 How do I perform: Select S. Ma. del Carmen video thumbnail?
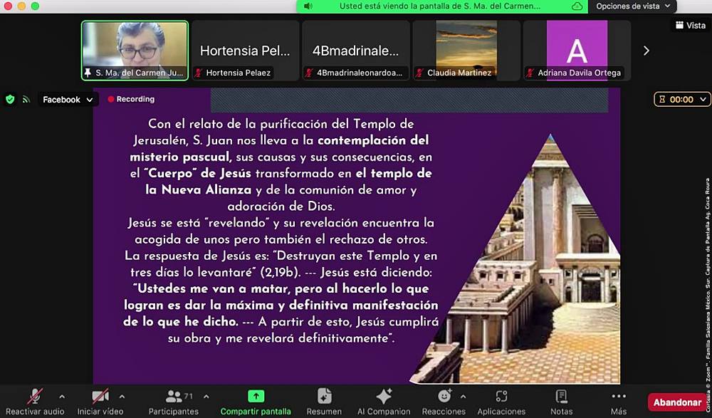click(135, 51)
